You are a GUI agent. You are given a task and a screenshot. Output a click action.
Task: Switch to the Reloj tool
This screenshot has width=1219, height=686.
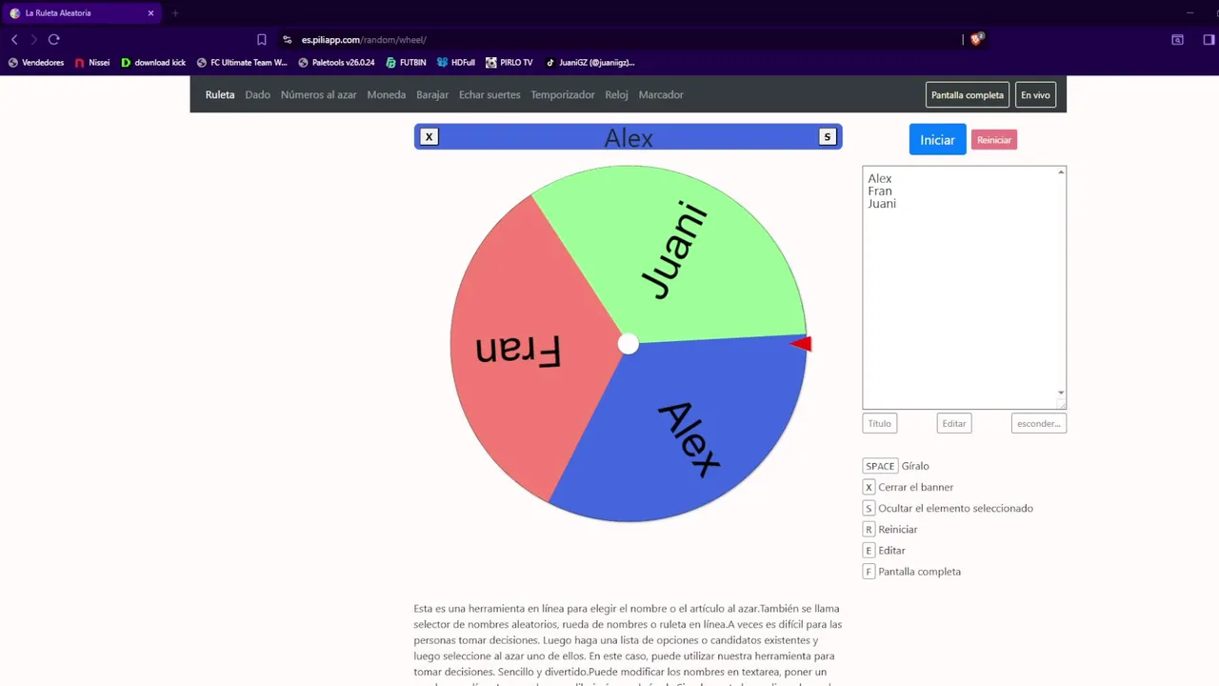[x=616, y=95]
